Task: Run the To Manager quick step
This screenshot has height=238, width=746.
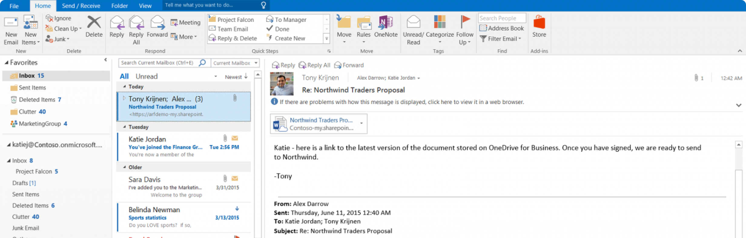Action: tap(286, 20)
